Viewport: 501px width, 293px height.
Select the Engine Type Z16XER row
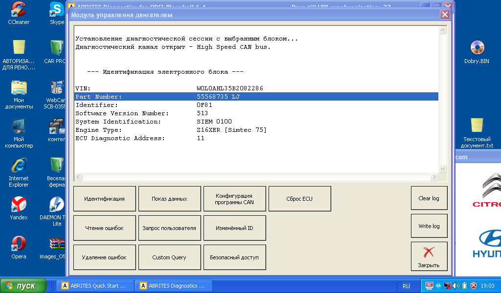(256, 130)
